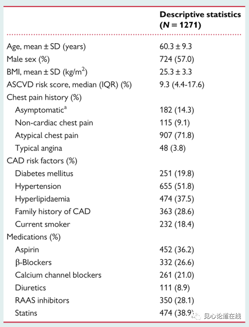The height and width of the screenshot is (327, 249).
Task: Click the Non-cardiac chest pain label
Action: [x=54, y=123]
